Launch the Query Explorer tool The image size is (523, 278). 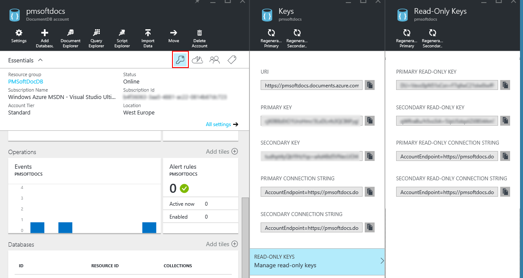[x=96, y=36]
